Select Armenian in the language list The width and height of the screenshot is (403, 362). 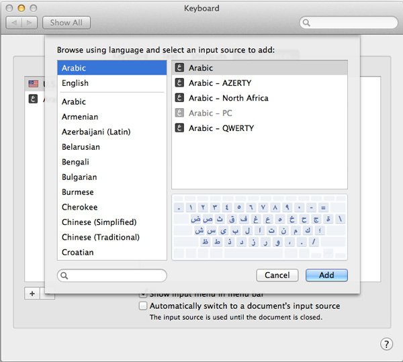tap(80, 117)
